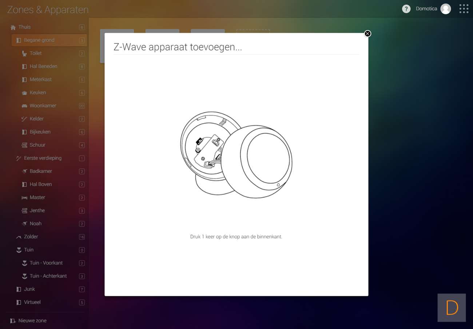This screenshot has height=329, width=473.
Task: Click the dialog title 'Z-Wave apparaat toevoegen...'
Action: point(178,47)
